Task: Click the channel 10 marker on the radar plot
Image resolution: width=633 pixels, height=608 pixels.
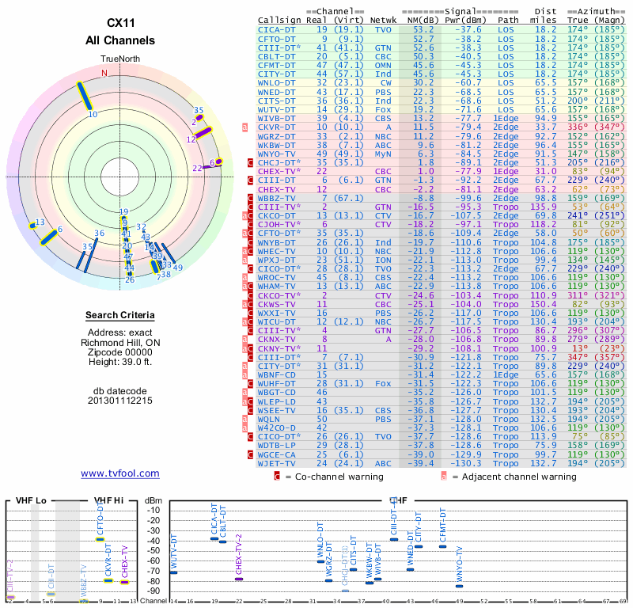Action: coord(85,96)
